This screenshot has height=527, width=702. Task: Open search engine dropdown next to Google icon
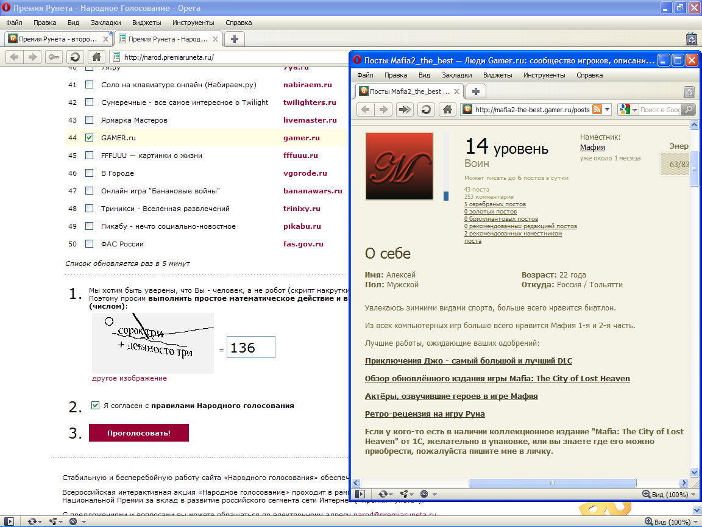click(634, 110)
